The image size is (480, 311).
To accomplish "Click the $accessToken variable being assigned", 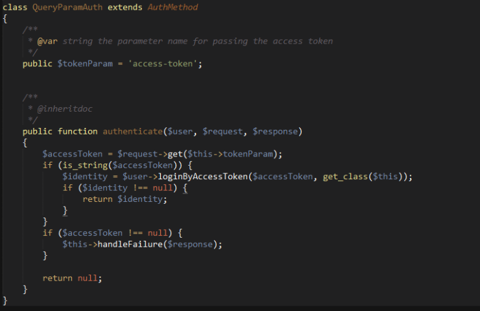I will (73, 154).
